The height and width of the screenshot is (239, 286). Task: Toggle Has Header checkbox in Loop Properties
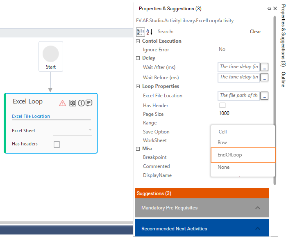point(222,106)
